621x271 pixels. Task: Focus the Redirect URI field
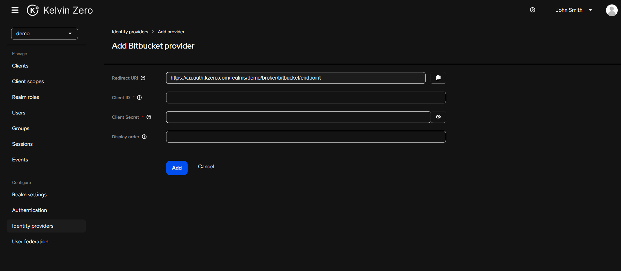click(x=296, y=78)
